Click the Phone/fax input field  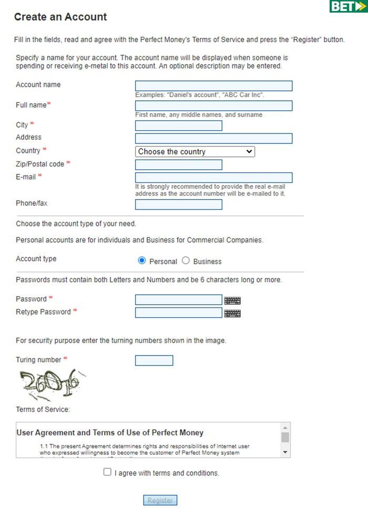point(178,204)
